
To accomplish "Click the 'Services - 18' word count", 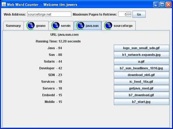I will point(52,82).
